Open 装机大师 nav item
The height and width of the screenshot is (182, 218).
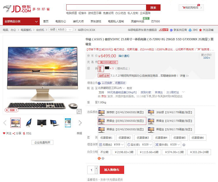pyautogui.click(x=78, y=21)
